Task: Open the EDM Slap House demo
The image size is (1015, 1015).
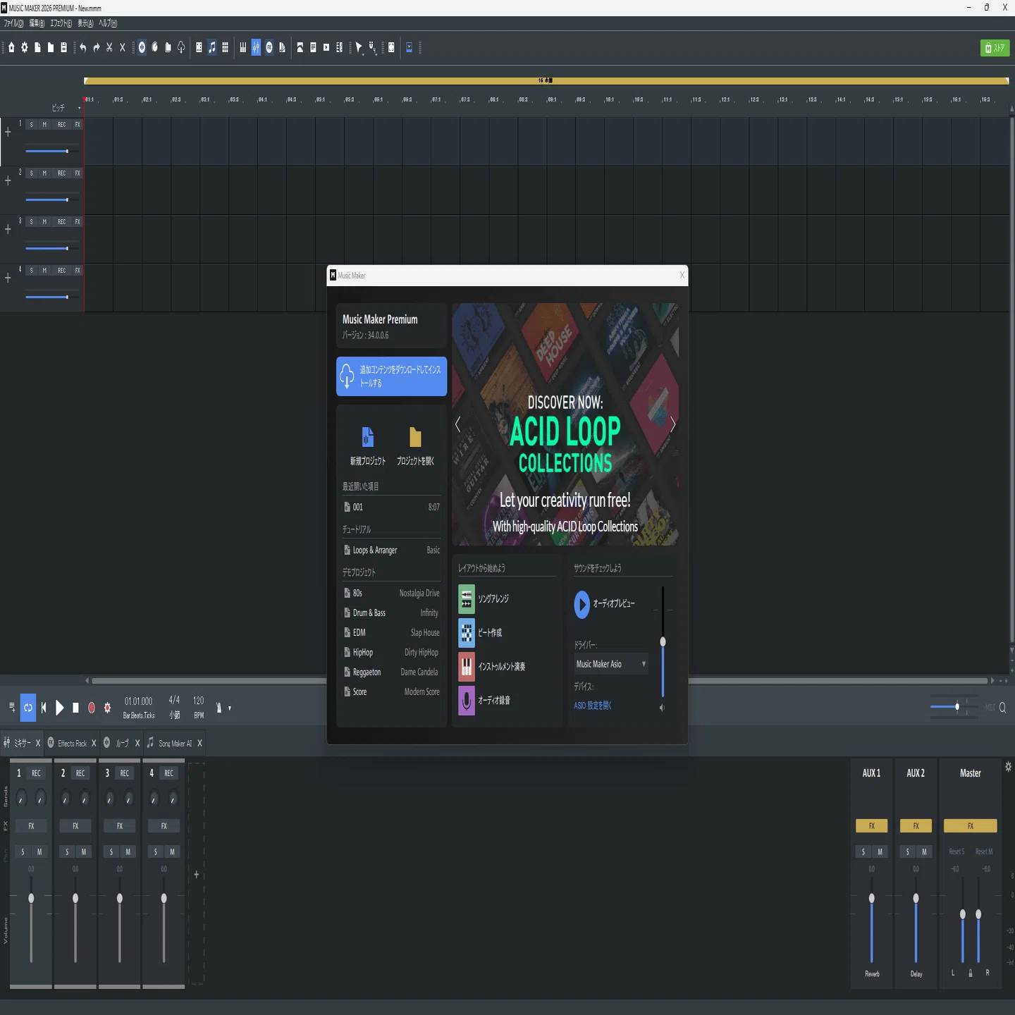Action: point(392,632)
